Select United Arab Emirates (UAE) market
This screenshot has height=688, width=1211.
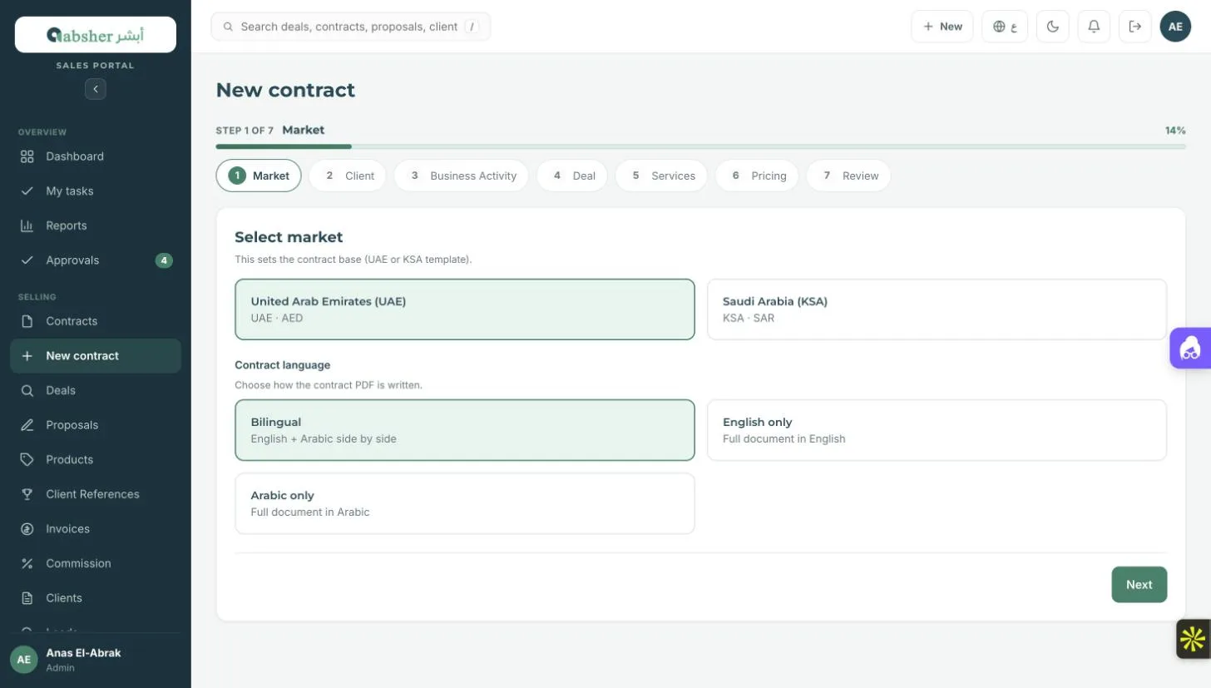[465, 309]
